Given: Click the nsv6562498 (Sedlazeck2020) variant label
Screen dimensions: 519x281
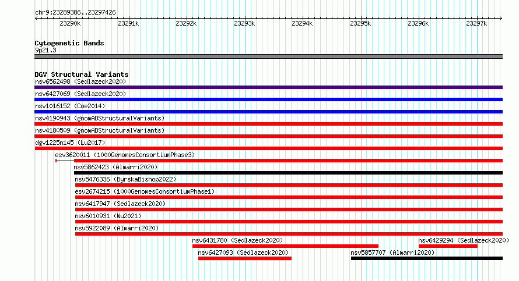Looking at the screenshot, I should 80,81.
